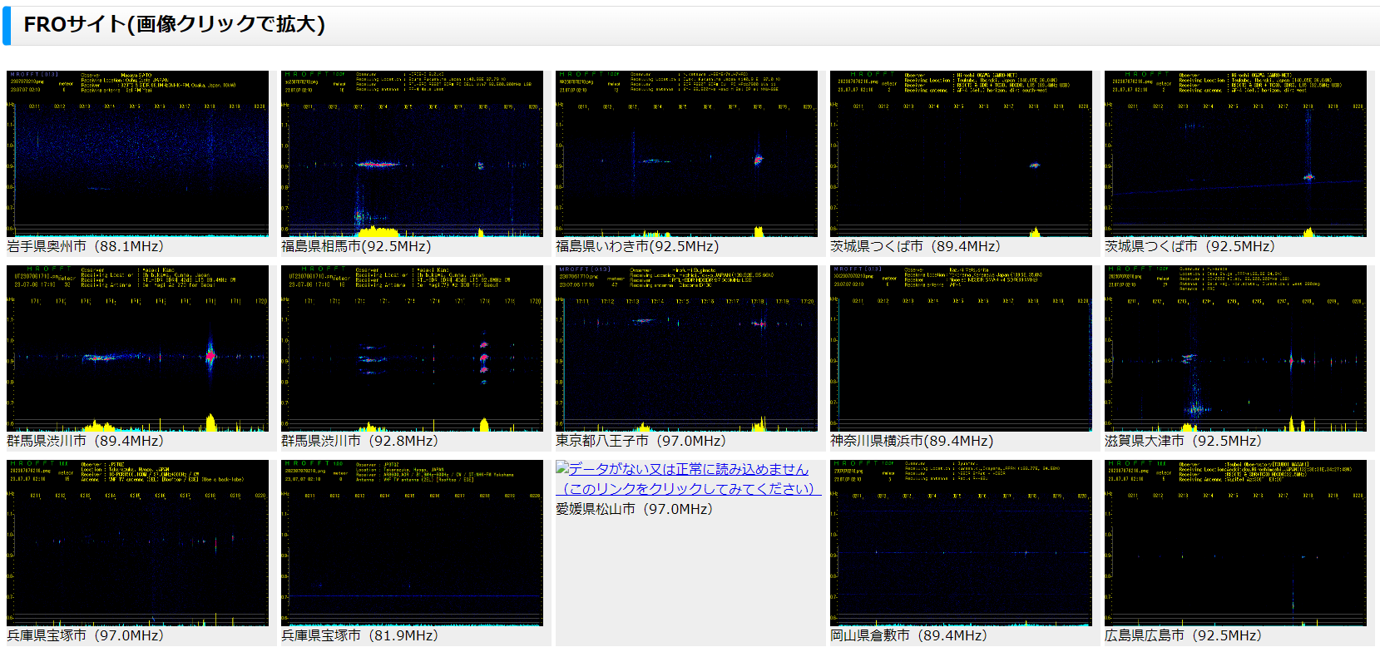The image size is (1380, 652).
Task: Open the 茨城県つくば市 89.4MHz spectrogram
Action: tap(961, 154)
